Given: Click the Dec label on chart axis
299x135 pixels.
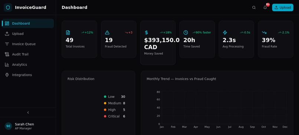Looking at the screenshot, I should [285, 127].
